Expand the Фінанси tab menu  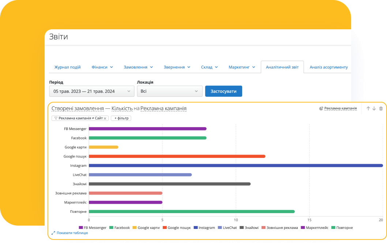point(102,67)
